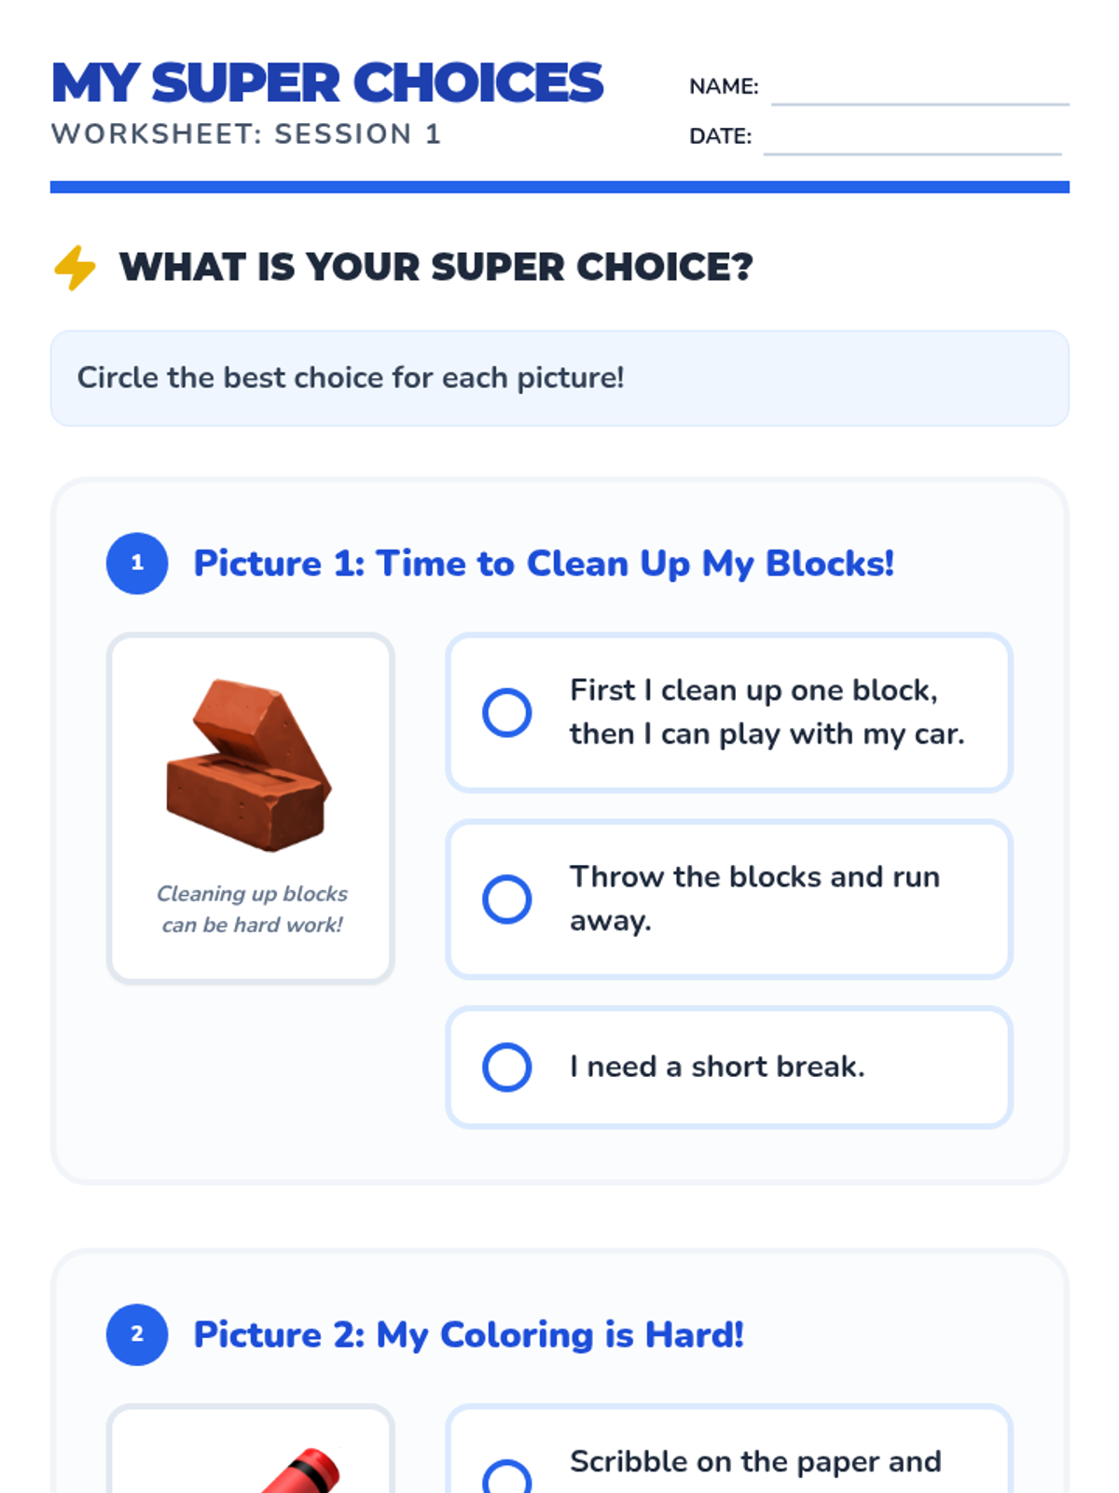Select 'Throw the blocks and run away' radio
The image size is (1119, 1493).
pos(506,900)
